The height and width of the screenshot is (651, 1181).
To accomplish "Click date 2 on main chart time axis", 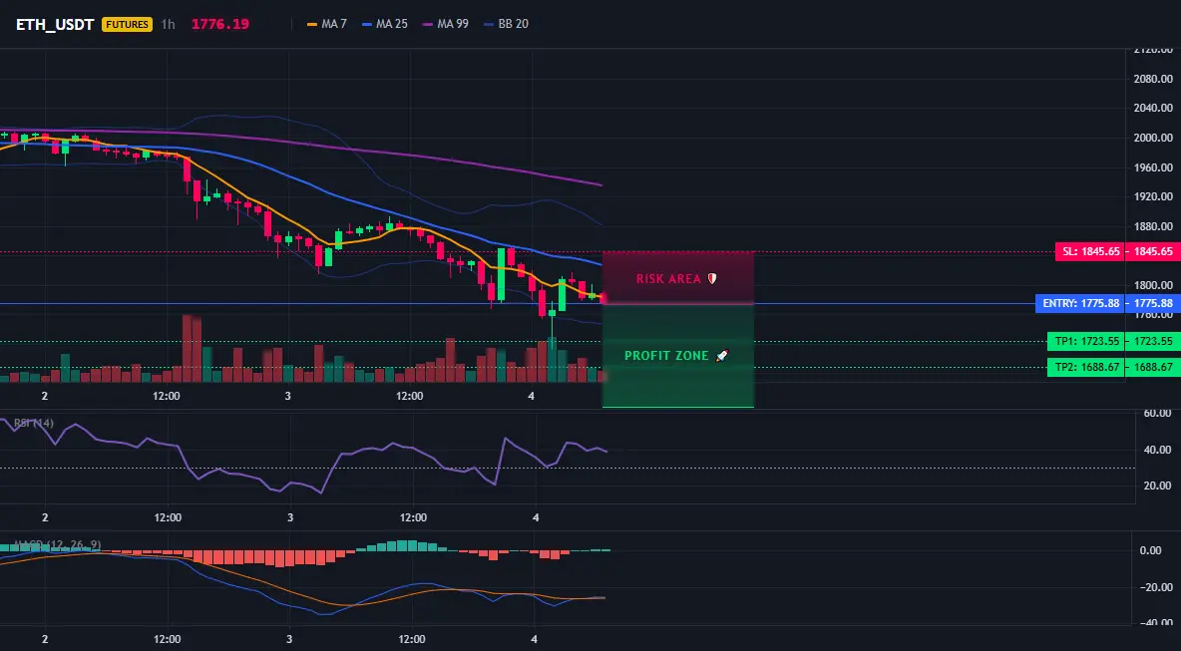I will (x=45, y=396).
